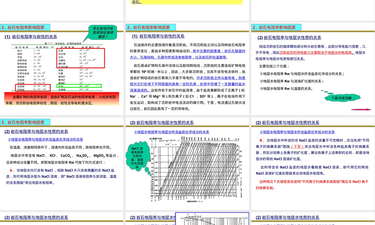Image resolution: width=375 pixels, height=225 pixels.
Task: Click the green-boxed '石油' table row
Action: pos(79,86)
